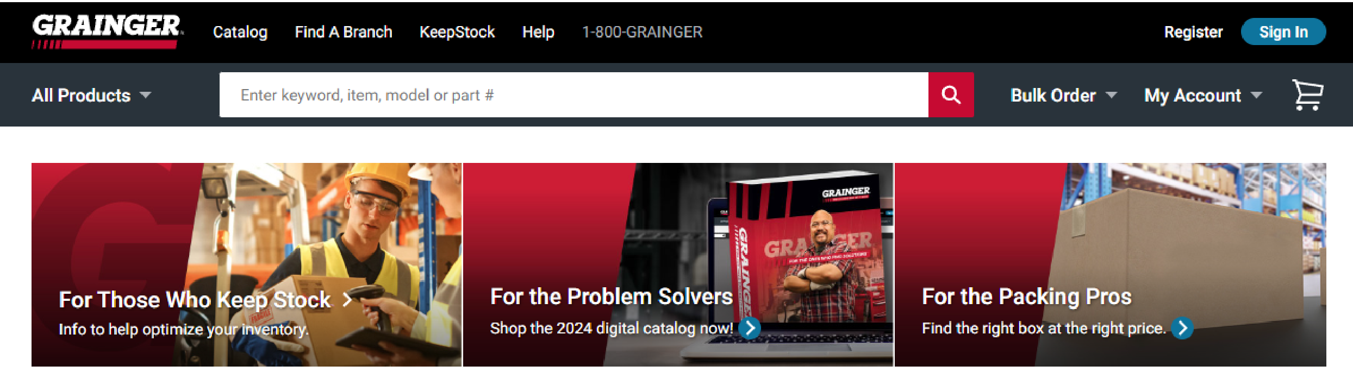Image resolution: width=1353 pixels, height=372 pixels.
Task: Focus the keyword search input field
Action: (574, 95)
